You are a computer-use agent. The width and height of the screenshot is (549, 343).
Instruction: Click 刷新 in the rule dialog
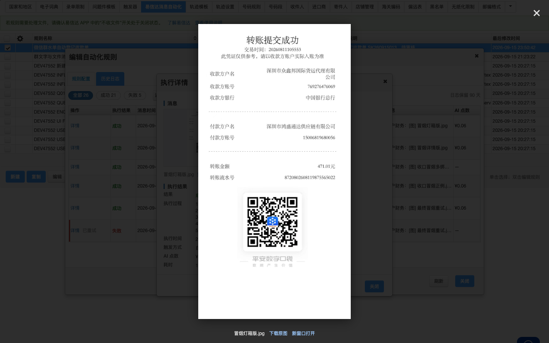(x=439, y=281)
